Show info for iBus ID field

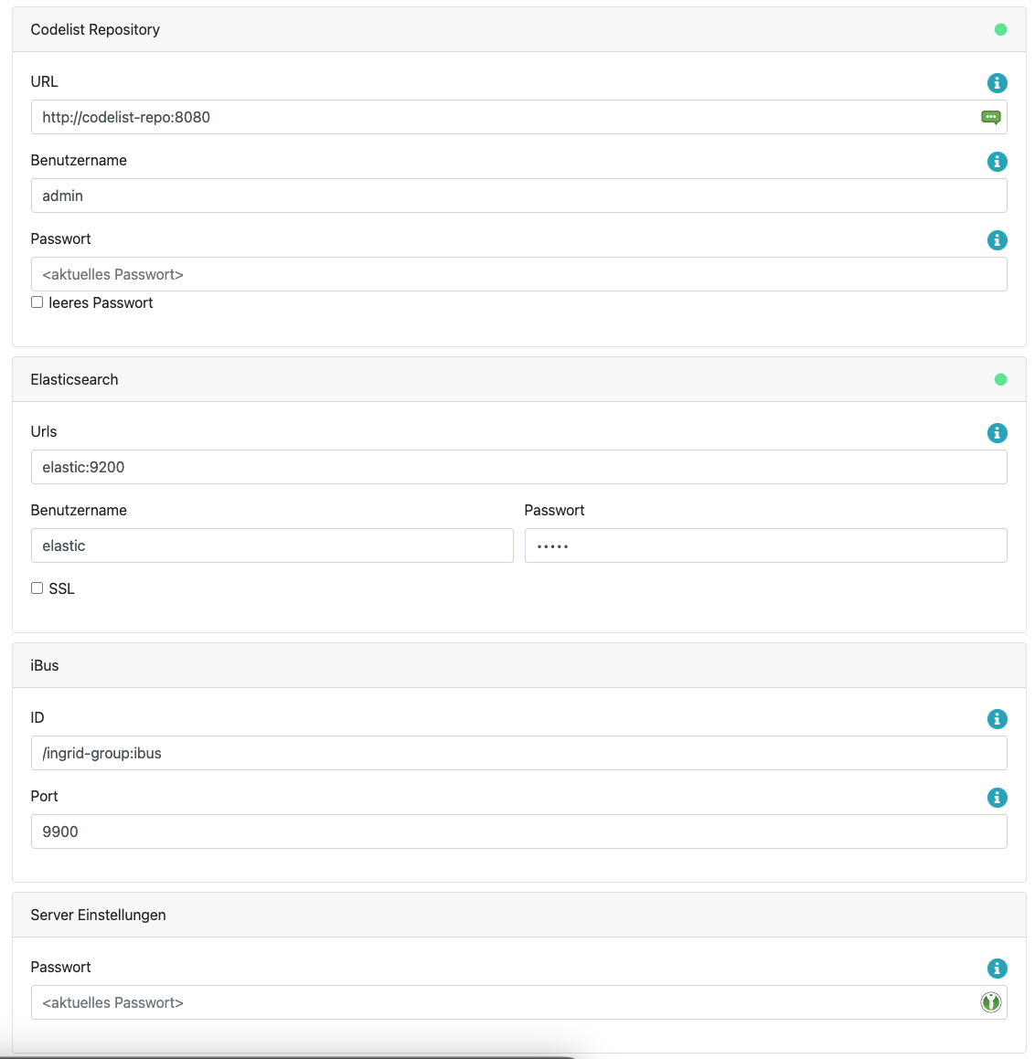tap(997, 719)
